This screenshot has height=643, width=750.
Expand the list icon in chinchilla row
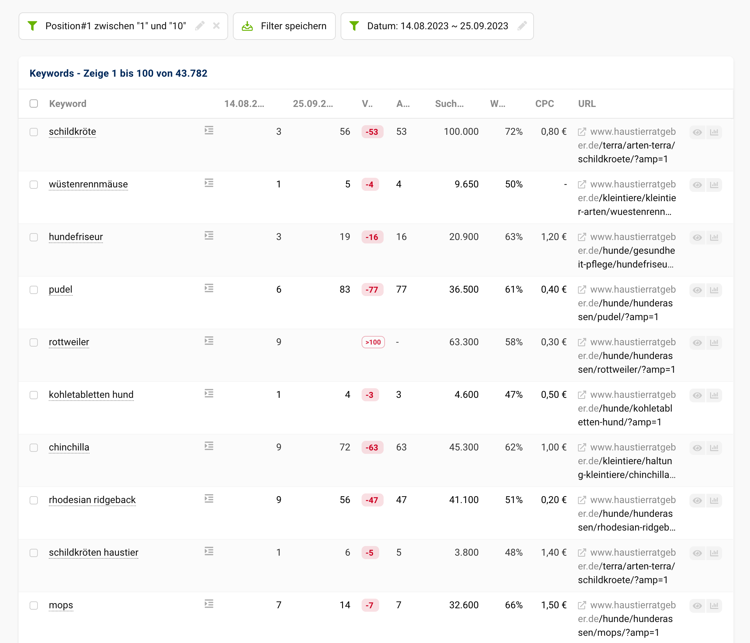(209, 446)
